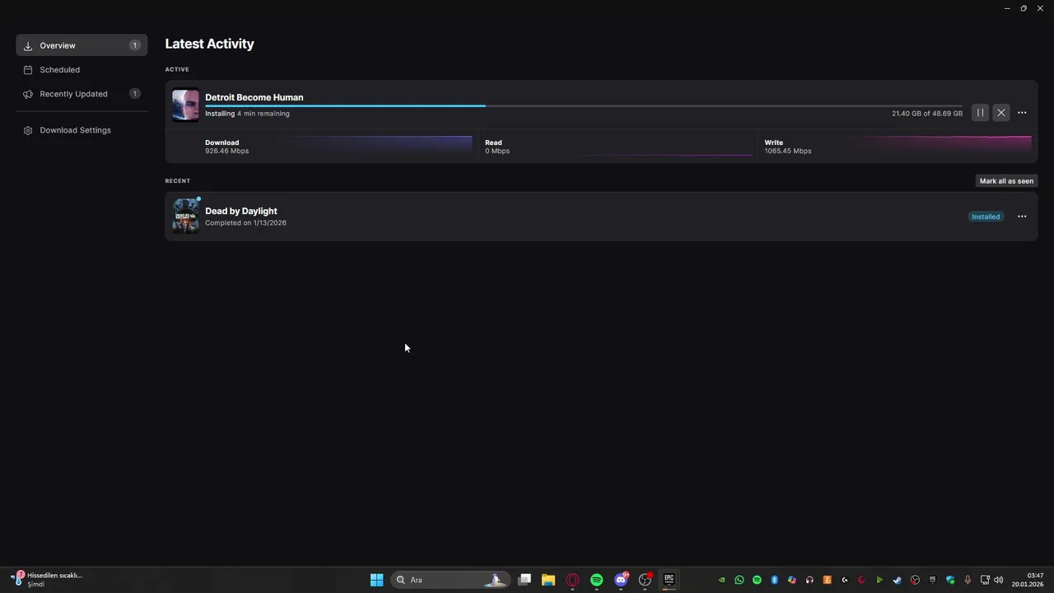Click Dead by Daylight game thumbnail
The height and width of the screenshot is (593, 1054).
(x=185, y=216)
